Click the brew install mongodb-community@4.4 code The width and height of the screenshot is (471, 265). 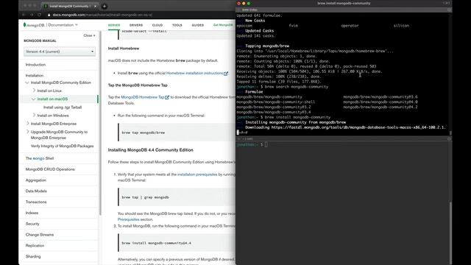click(156, 243)
